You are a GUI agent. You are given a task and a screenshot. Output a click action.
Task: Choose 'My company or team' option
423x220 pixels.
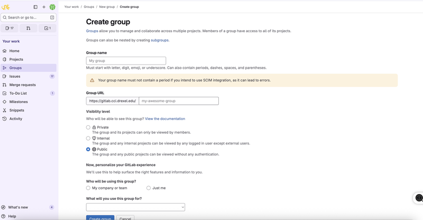(88, 188)
